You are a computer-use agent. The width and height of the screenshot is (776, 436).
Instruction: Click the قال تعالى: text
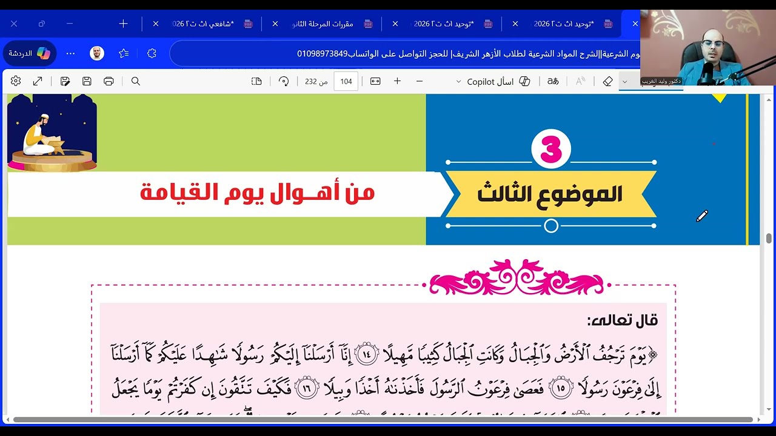[x=622, y=320]
